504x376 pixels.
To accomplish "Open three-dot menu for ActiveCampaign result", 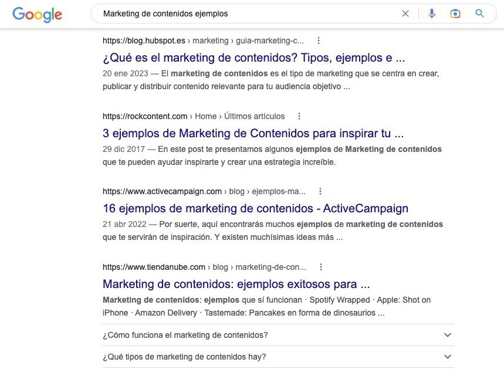I will (320, 191).
